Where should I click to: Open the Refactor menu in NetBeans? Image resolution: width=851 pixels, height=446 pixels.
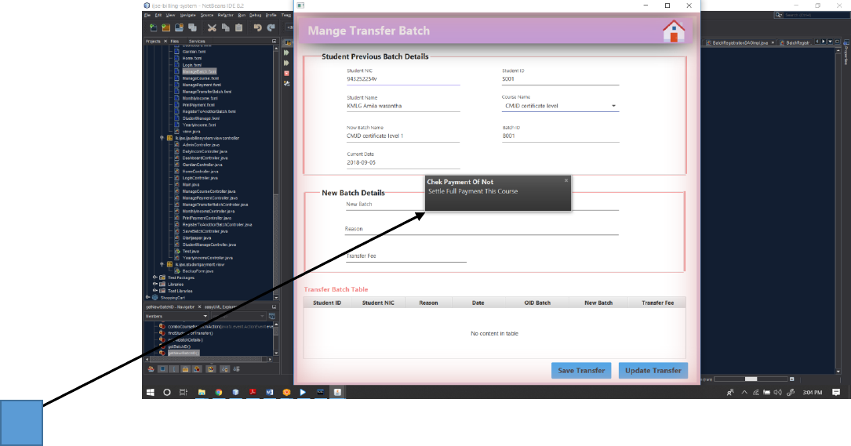coord(225,15)
